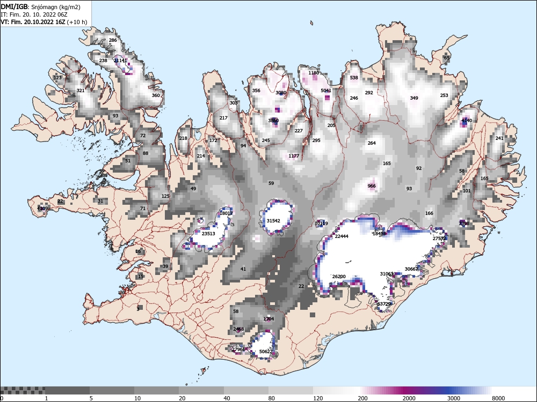Click the legend label 3000
The image size is (537, 402).
(453, 398)
